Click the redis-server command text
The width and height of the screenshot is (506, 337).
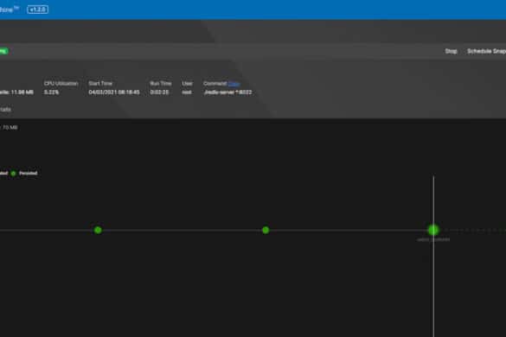(227, 92)
